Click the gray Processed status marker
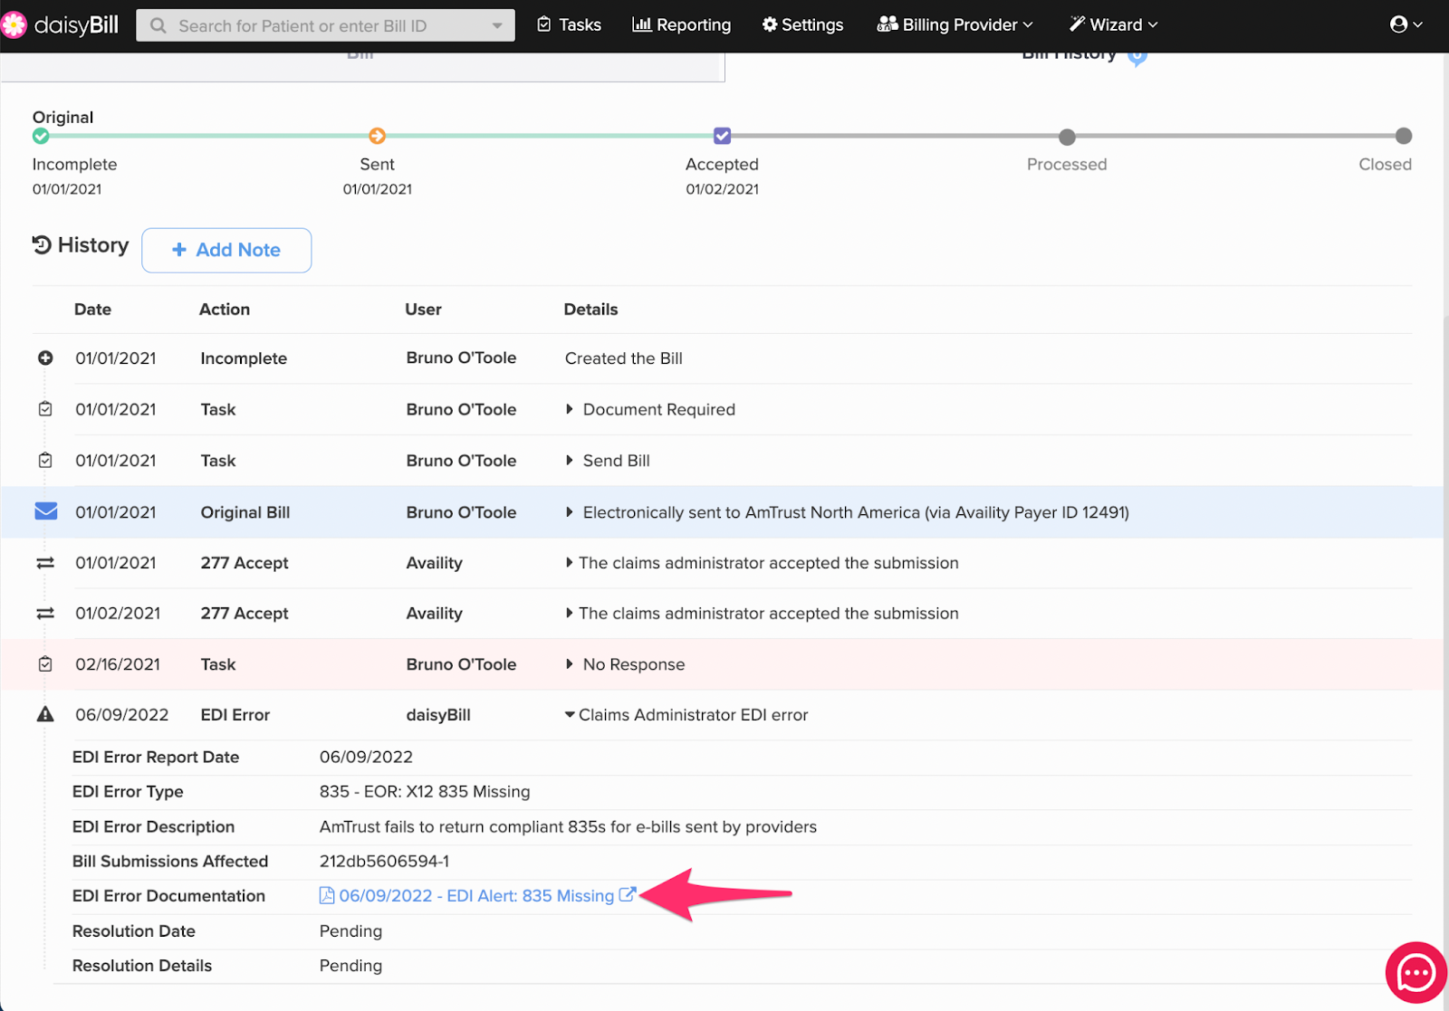 coord(1067,137)
